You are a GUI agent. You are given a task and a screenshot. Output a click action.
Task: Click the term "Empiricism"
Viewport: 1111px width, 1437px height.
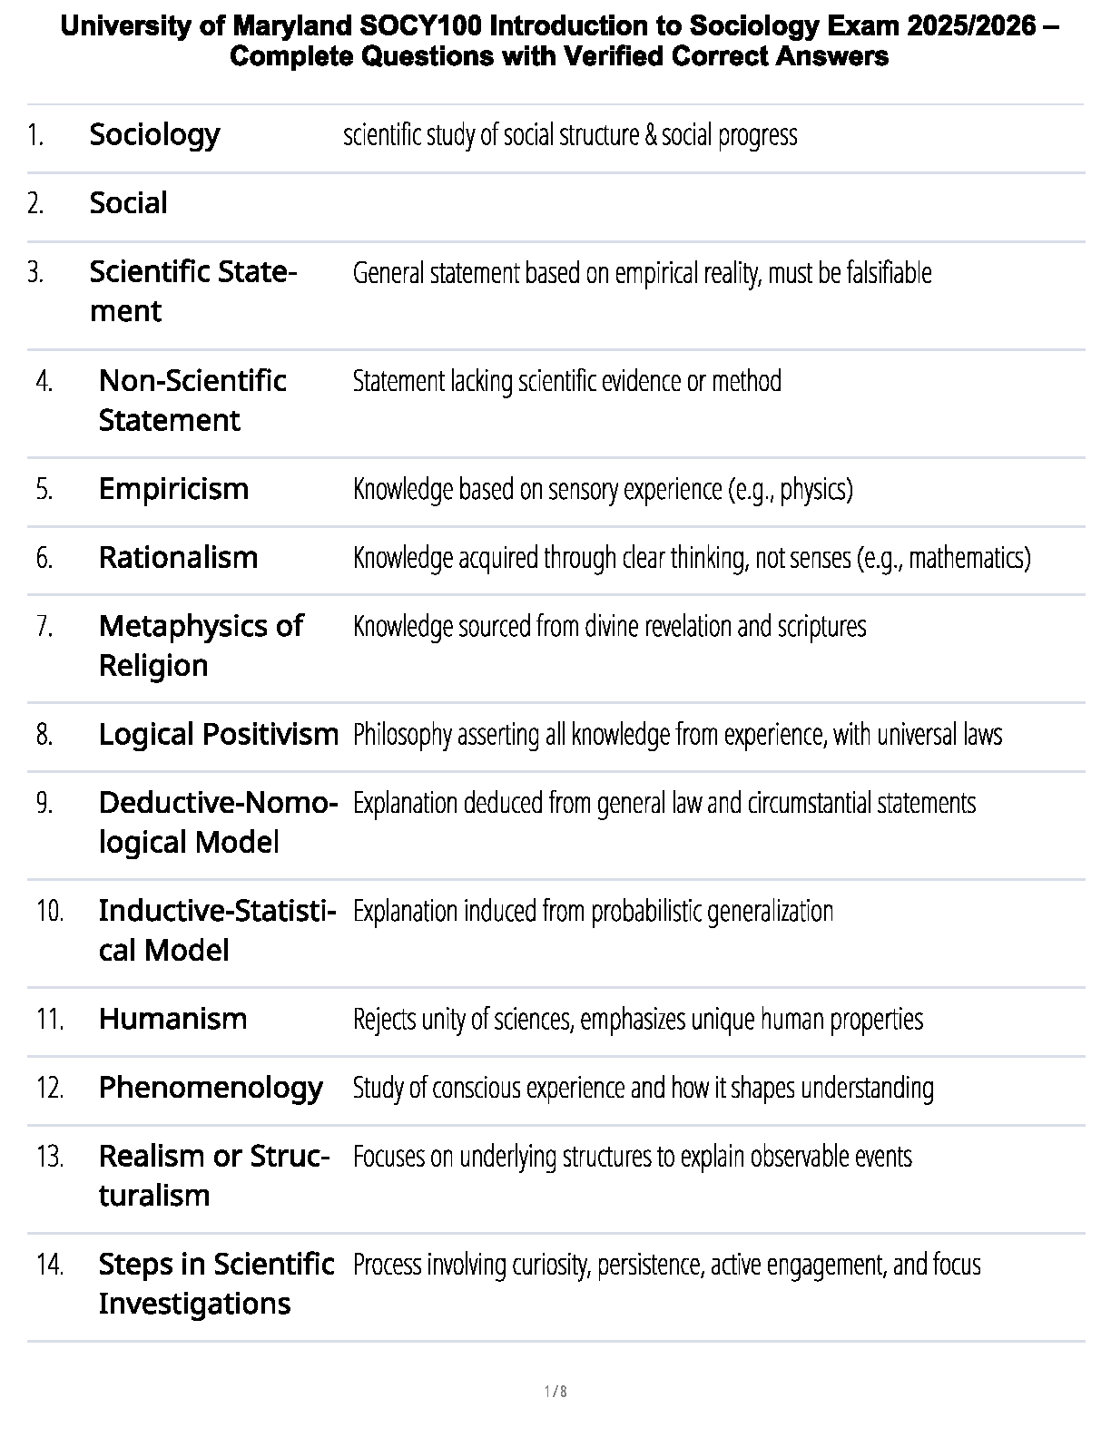(x=173, y=489)
